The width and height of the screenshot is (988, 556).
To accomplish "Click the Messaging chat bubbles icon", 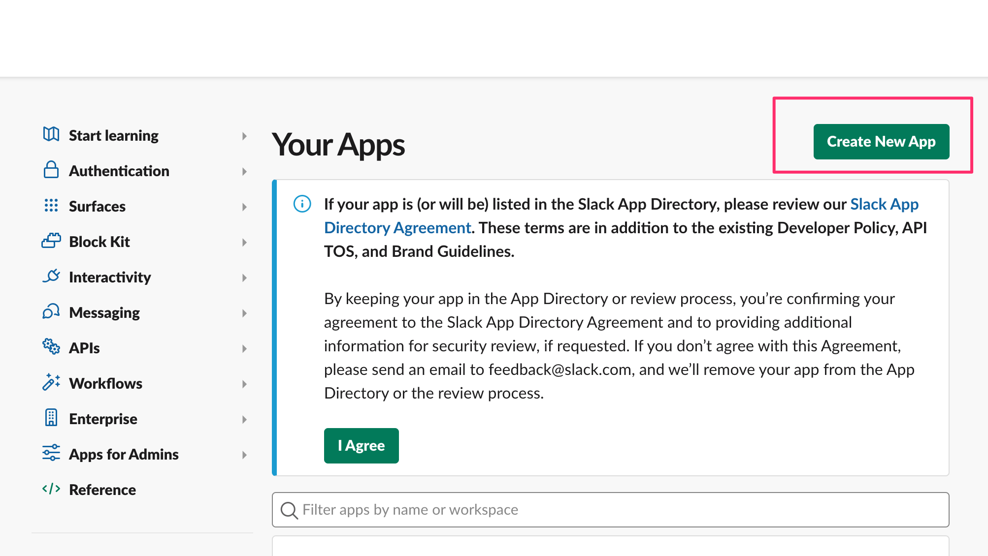I will [51, 312].
